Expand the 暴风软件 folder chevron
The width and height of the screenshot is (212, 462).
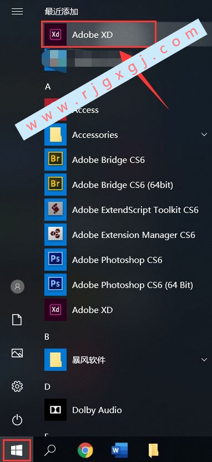[204, 360]
